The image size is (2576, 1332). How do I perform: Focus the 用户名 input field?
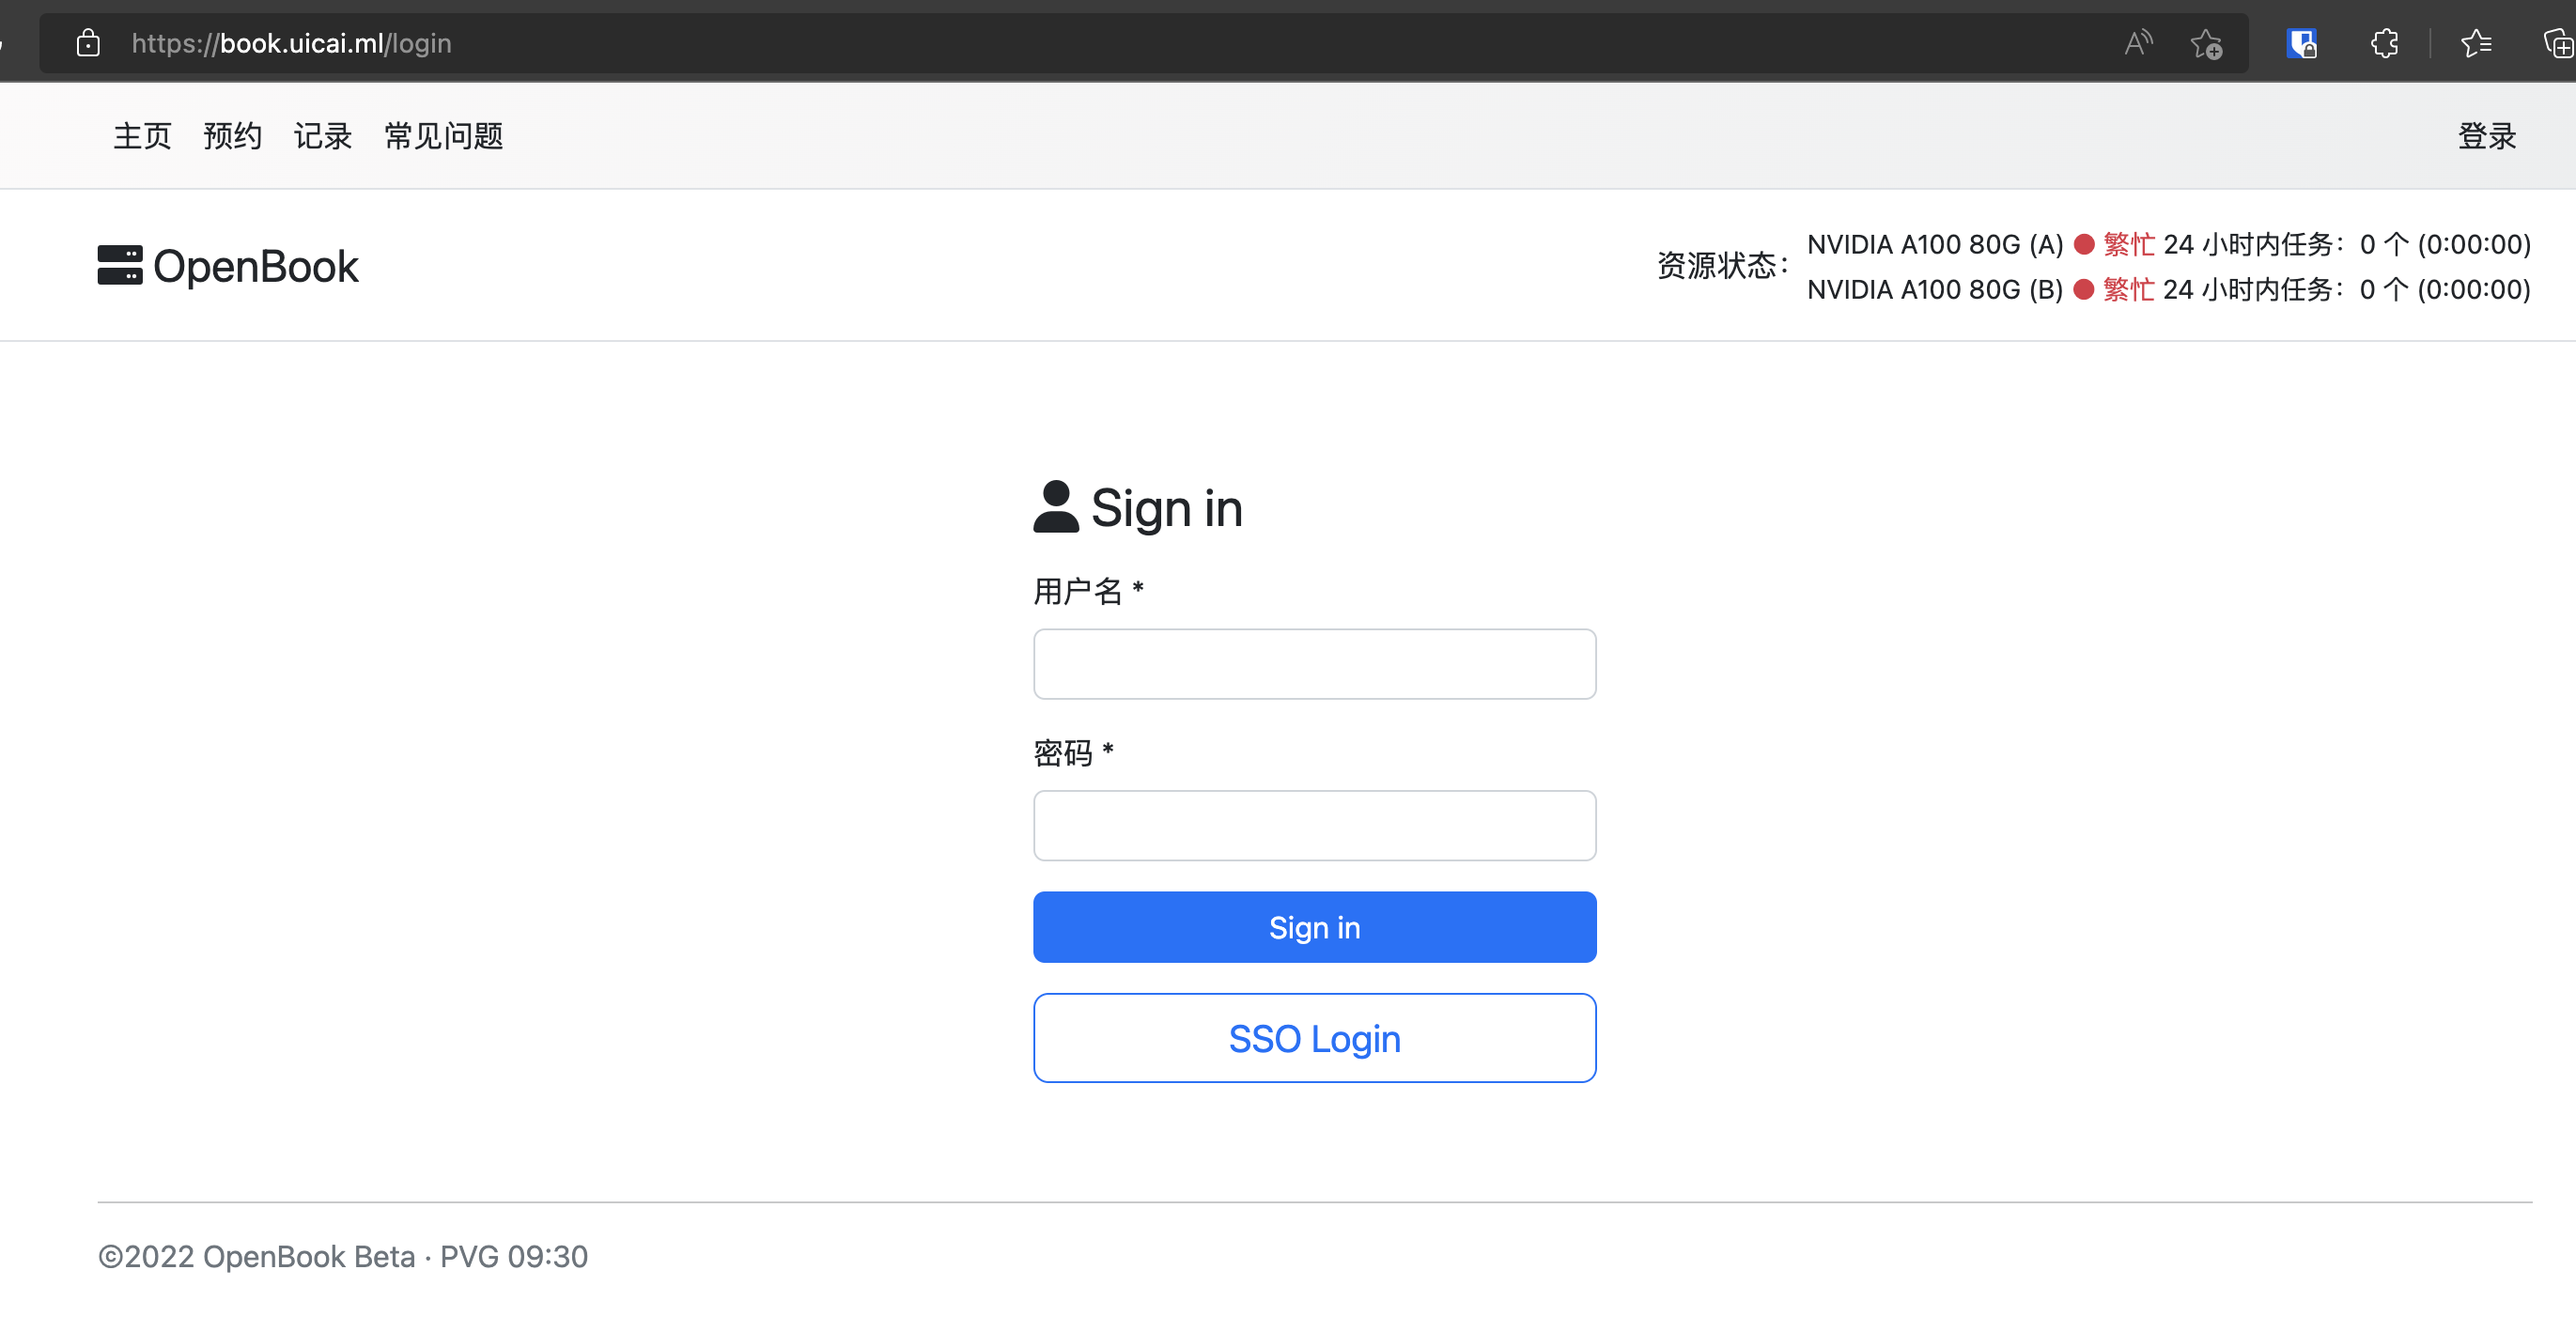tap(1314, 664)
